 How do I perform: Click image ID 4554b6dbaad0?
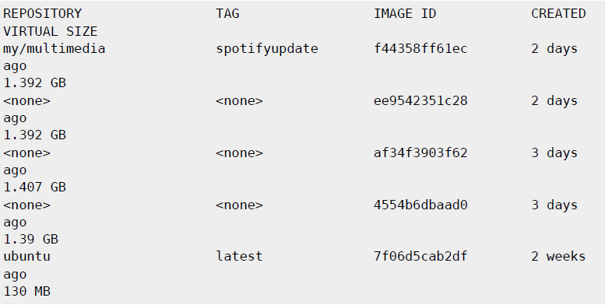click(x=420, y=205)
